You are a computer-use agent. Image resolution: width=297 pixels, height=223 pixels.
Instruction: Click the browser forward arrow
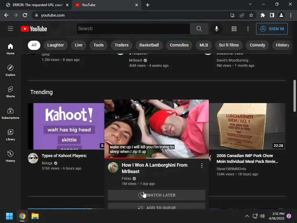(x=16, y=15)
